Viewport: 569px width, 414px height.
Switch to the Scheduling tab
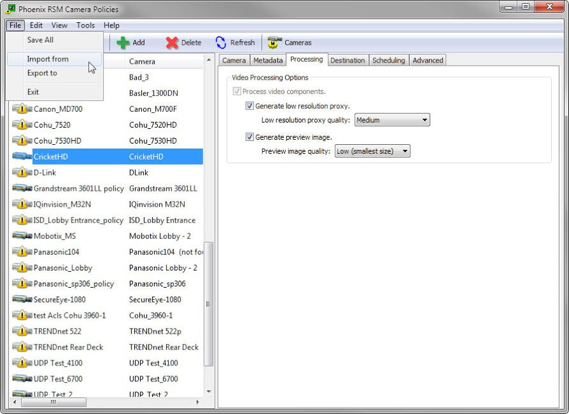pos(388,60)
